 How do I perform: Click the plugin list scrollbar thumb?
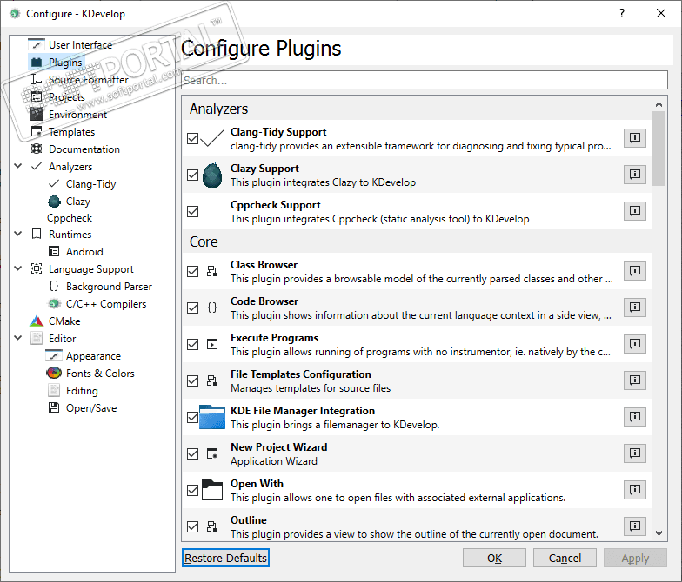point(659,149)
